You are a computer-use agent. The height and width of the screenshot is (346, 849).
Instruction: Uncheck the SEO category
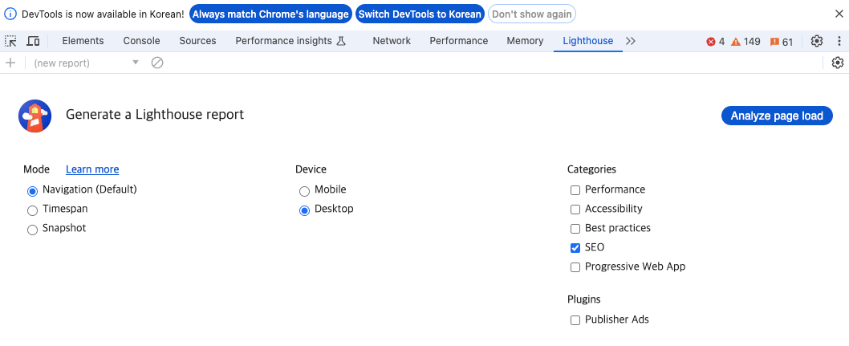point(575,248)
